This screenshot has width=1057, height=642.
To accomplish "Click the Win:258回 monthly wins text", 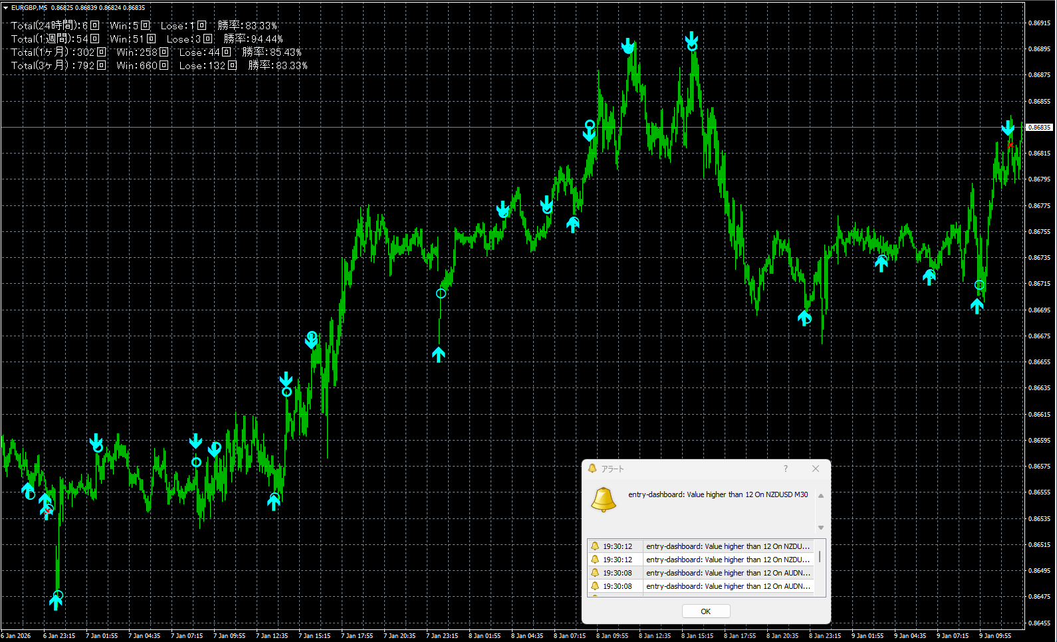I will 143,52.
